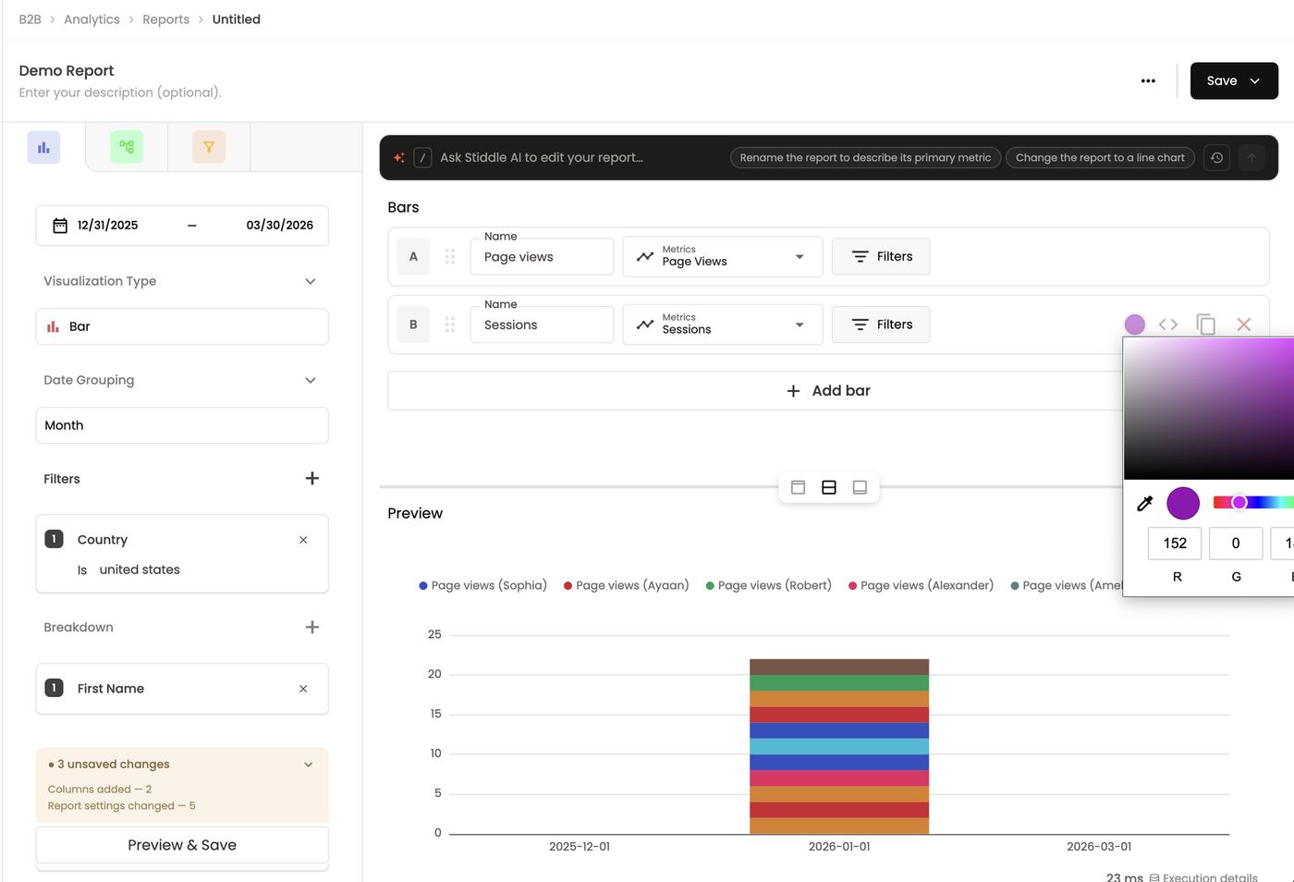Pick the change to line chart suggestion
Image resolution: width=1294 pixels, height=882 pixels.
click(x=1100, y=157)
